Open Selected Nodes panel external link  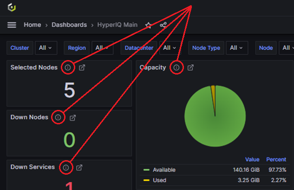pos(82,68)
